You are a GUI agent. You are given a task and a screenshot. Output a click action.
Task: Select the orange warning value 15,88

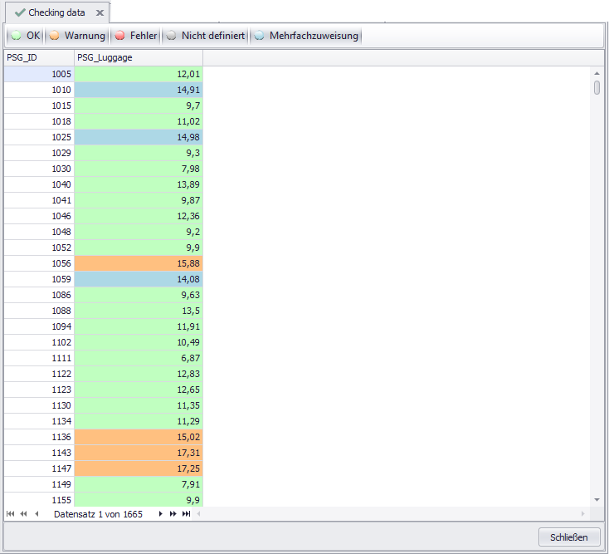(139, 263)
